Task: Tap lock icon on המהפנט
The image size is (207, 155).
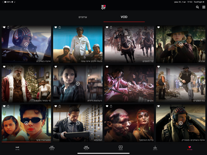Action: [60, 106]
